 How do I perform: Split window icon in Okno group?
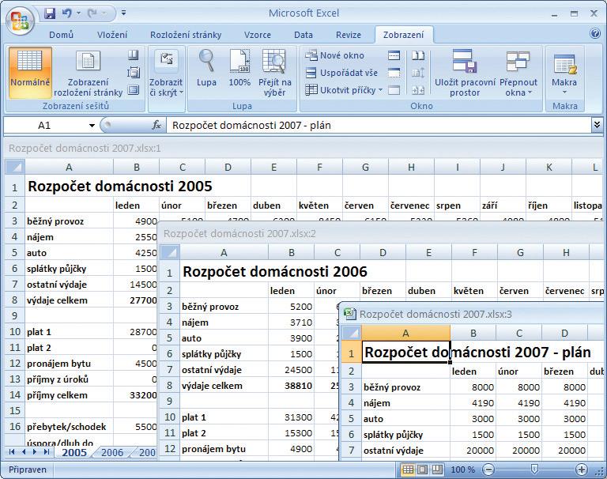click(x=394, y=55)
